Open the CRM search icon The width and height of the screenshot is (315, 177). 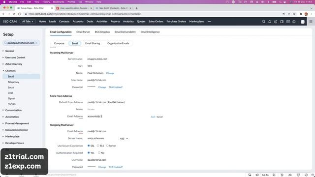[x=264, y=22]
